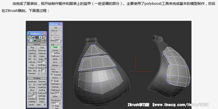Click the Quadrify button
Viewport: 218px width, 109px height.
[x=42, y=99]
